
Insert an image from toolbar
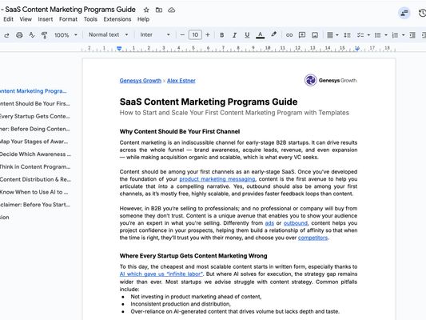315,35
